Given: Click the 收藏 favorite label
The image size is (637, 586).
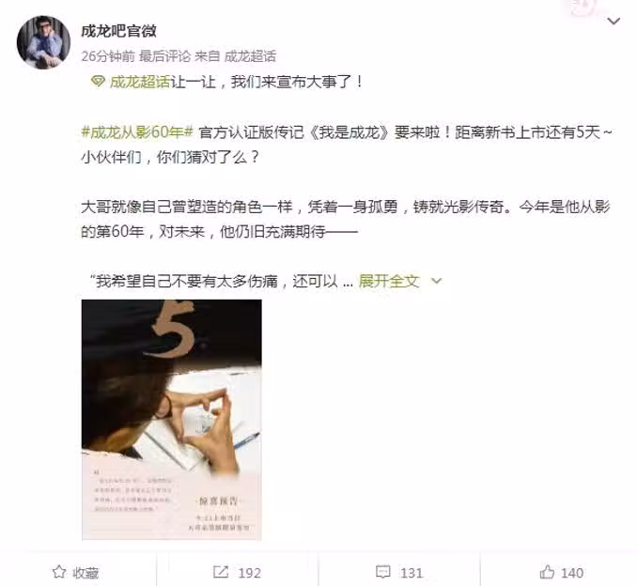Looking at the screenshot, I should 85,573.
